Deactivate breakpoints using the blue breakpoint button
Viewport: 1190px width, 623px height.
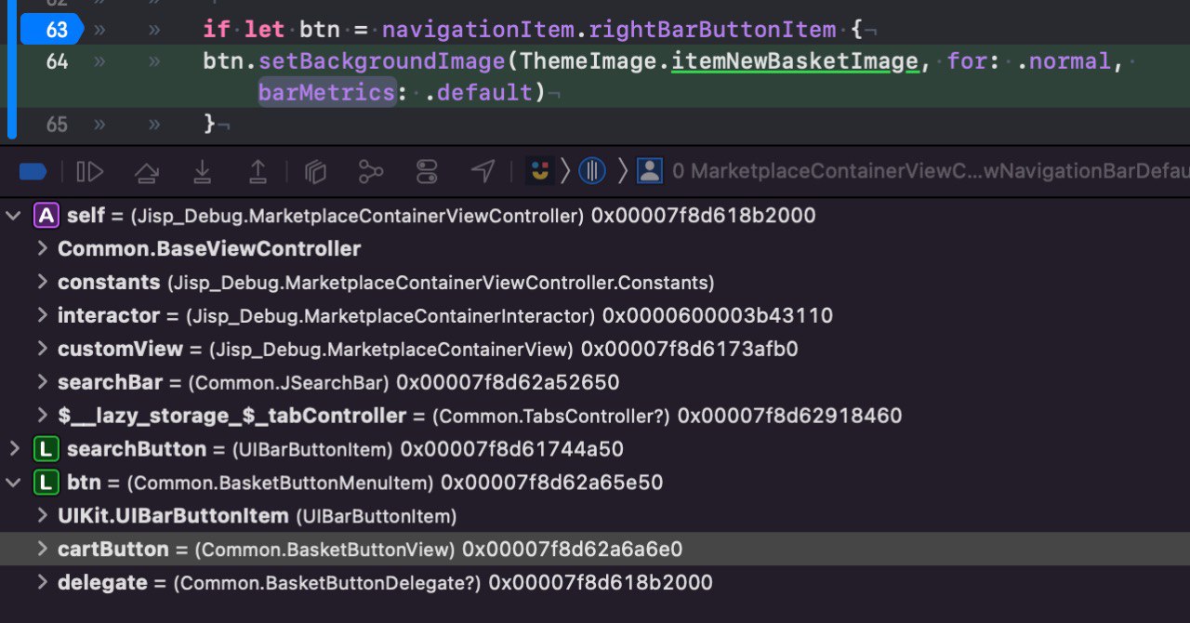pyautogui.click(x=33, y=171)
